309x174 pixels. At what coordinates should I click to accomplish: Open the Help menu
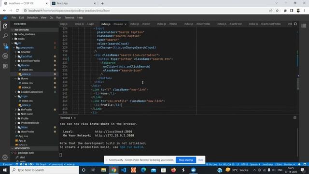click(x=80, y=17)
